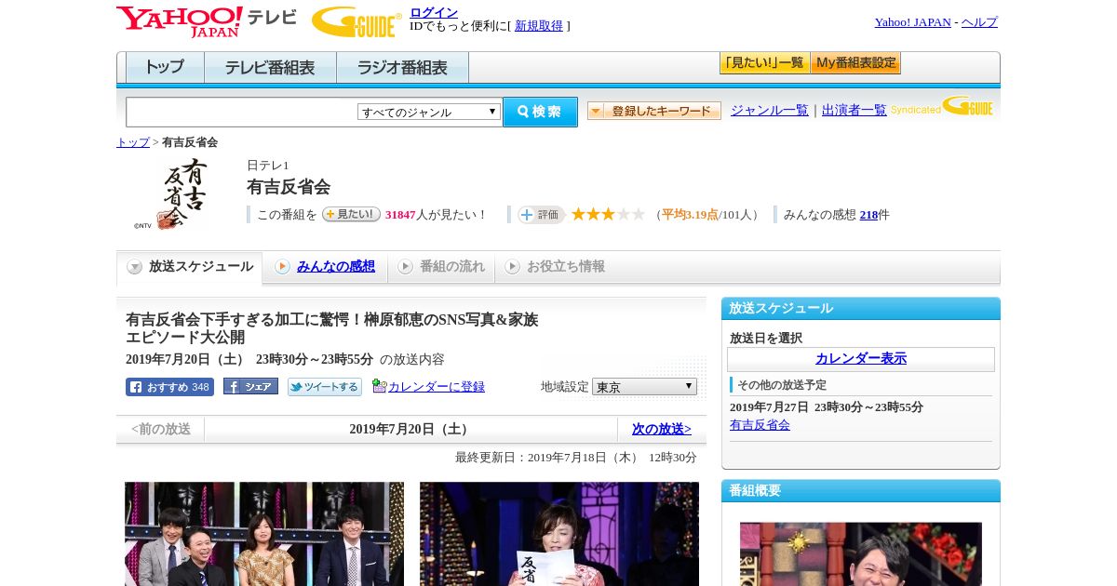Open the 218 reviews link
This screenshot has height=586, width=1117.
[x=868, y=215]
